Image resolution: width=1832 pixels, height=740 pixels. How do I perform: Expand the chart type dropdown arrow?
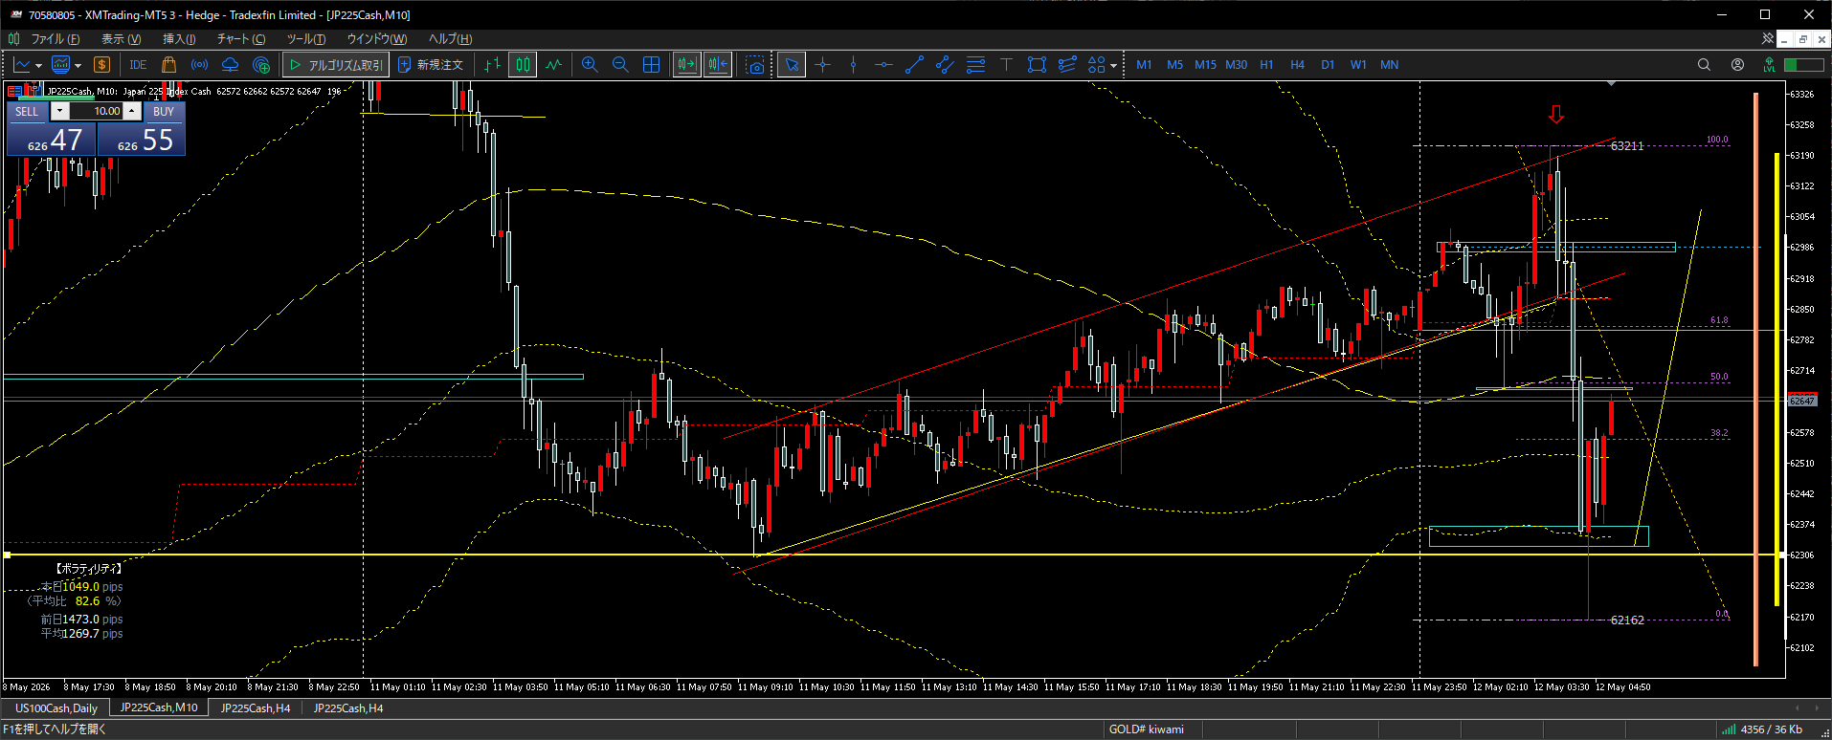point(38,66)
